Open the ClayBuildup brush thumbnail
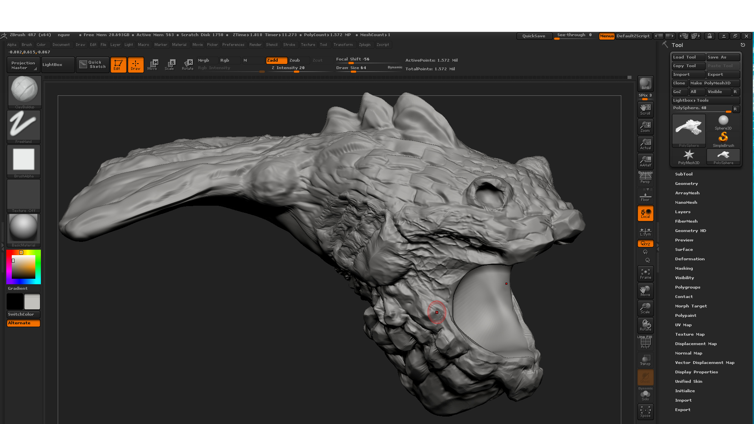This screenshot has height=424, width=754. (x=24, y=92)
